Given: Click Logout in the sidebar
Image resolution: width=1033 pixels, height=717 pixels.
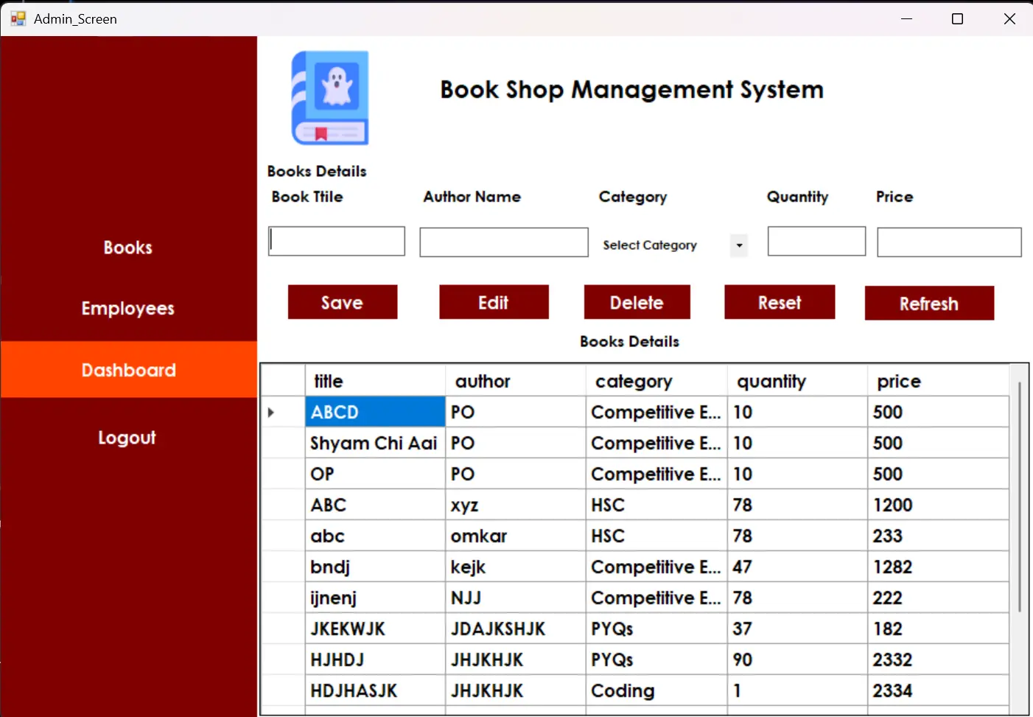Looking at the screenshot, I should [x=127, y=438].
